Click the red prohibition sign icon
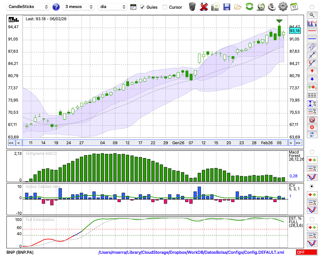 (x=312, y=120)
